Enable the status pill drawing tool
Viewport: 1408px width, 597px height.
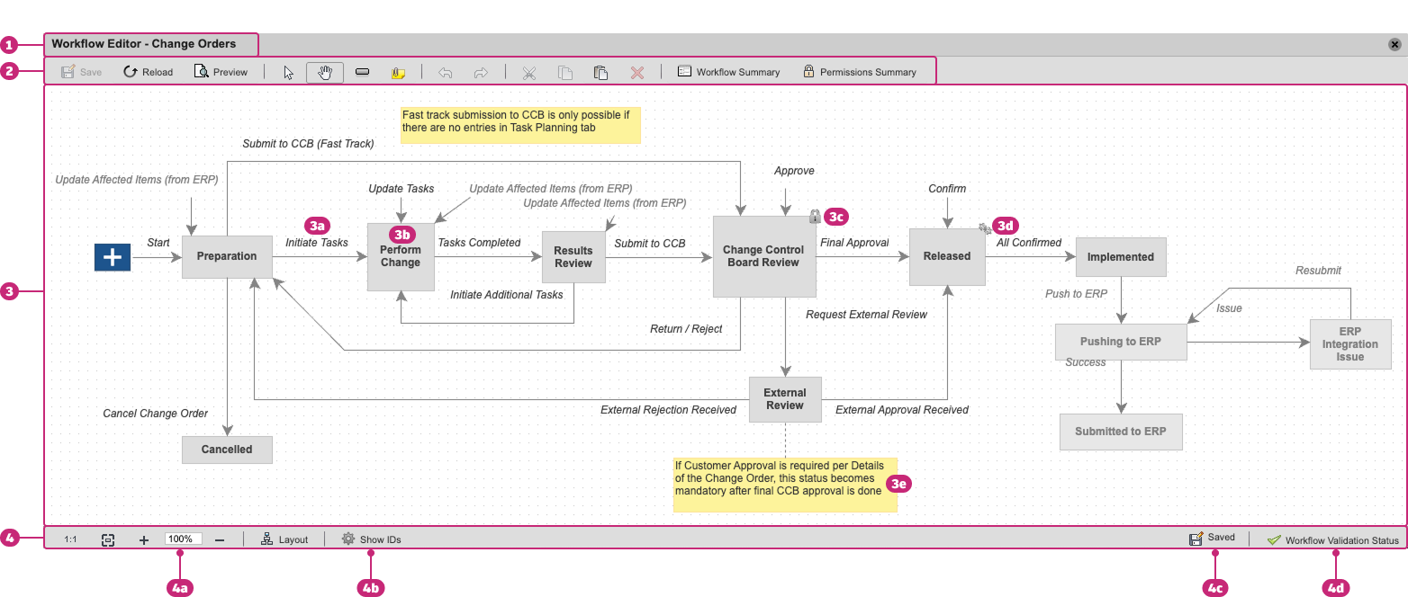click(362, 72)
